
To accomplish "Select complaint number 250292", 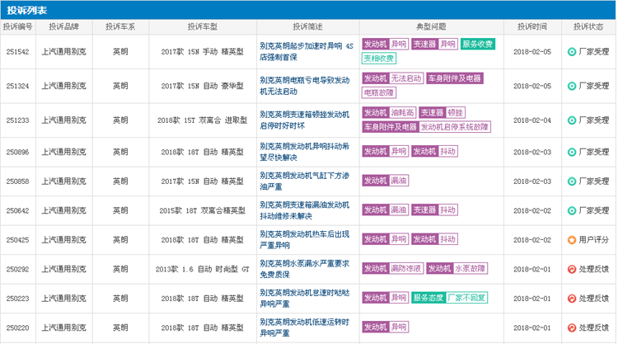I will pyautogui.click(x=18, y=270).
